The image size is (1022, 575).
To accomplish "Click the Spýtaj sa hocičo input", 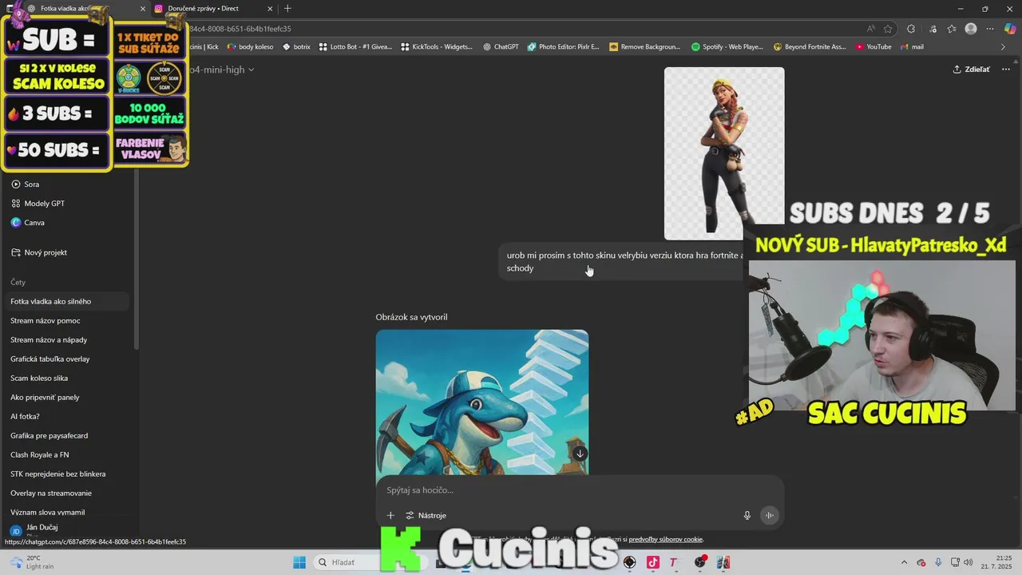I will [579, 490].
